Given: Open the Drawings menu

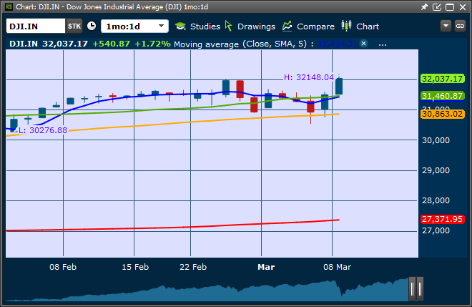Looking at the screenshot, I should point(256,26).
